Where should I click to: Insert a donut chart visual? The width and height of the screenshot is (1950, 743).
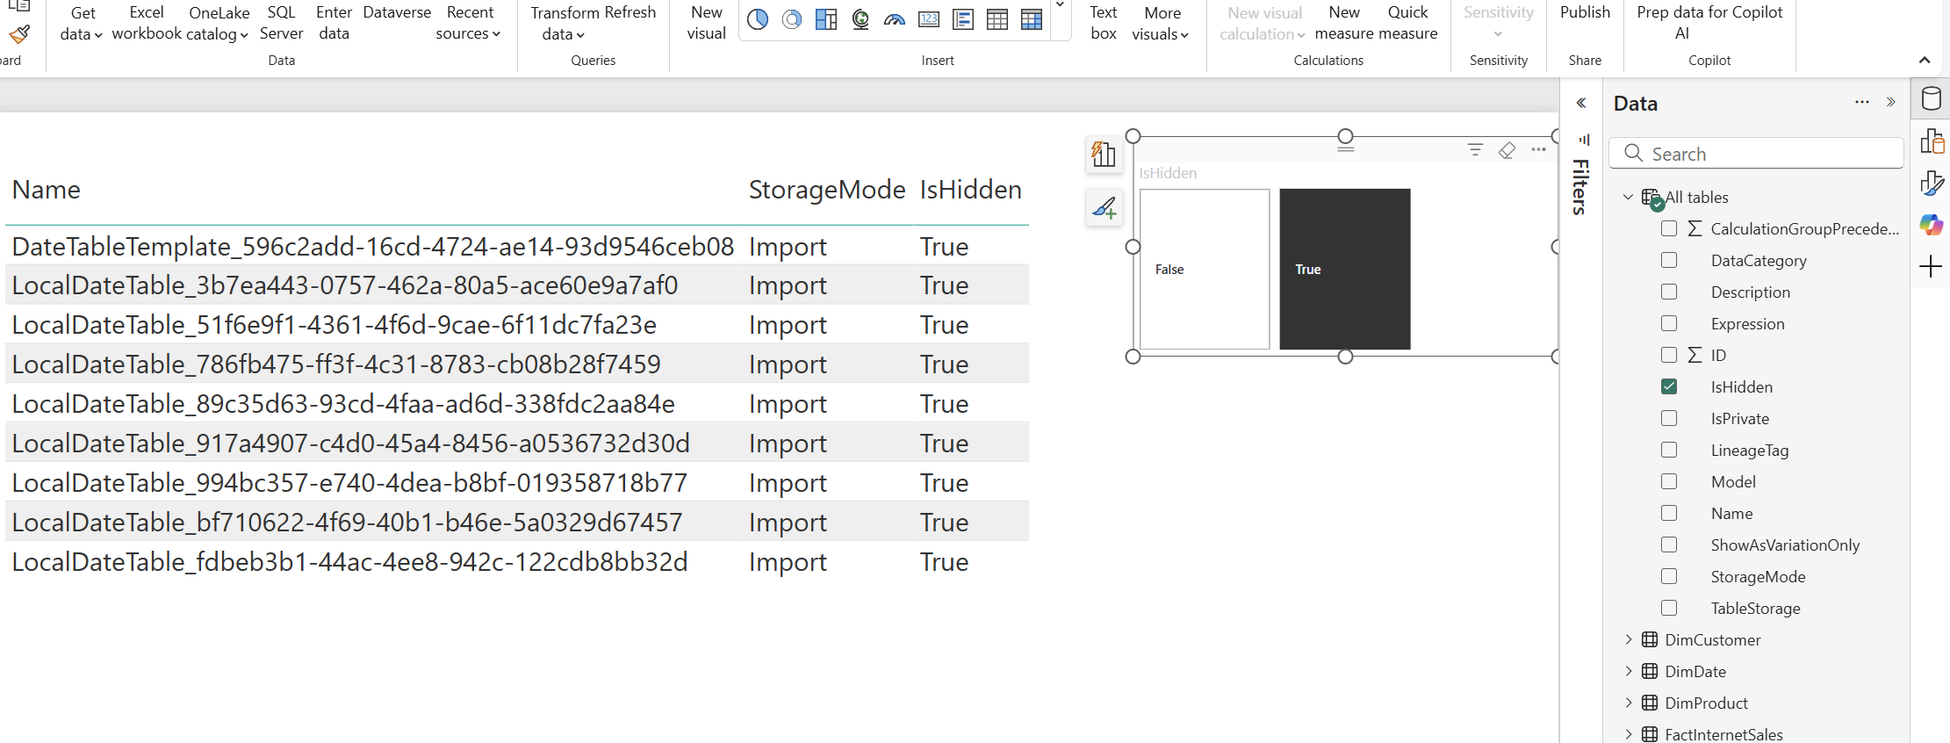pyautogui.click(x=791, y=19)
